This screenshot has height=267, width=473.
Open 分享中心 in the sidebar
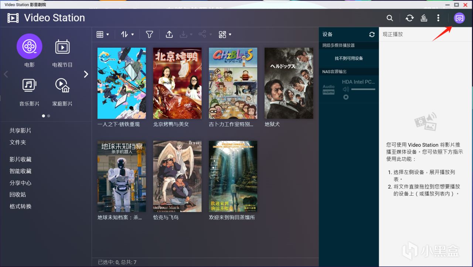click(20, 183)
